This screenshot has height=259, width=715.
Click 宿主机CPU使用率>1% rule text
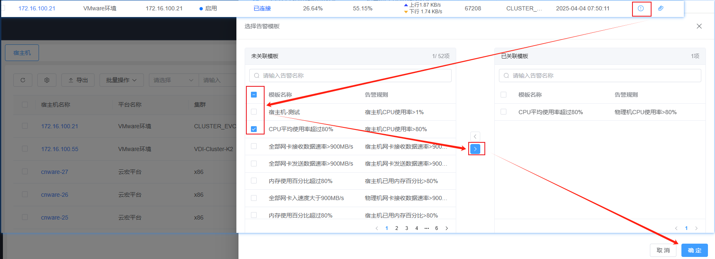pos(394,112)
